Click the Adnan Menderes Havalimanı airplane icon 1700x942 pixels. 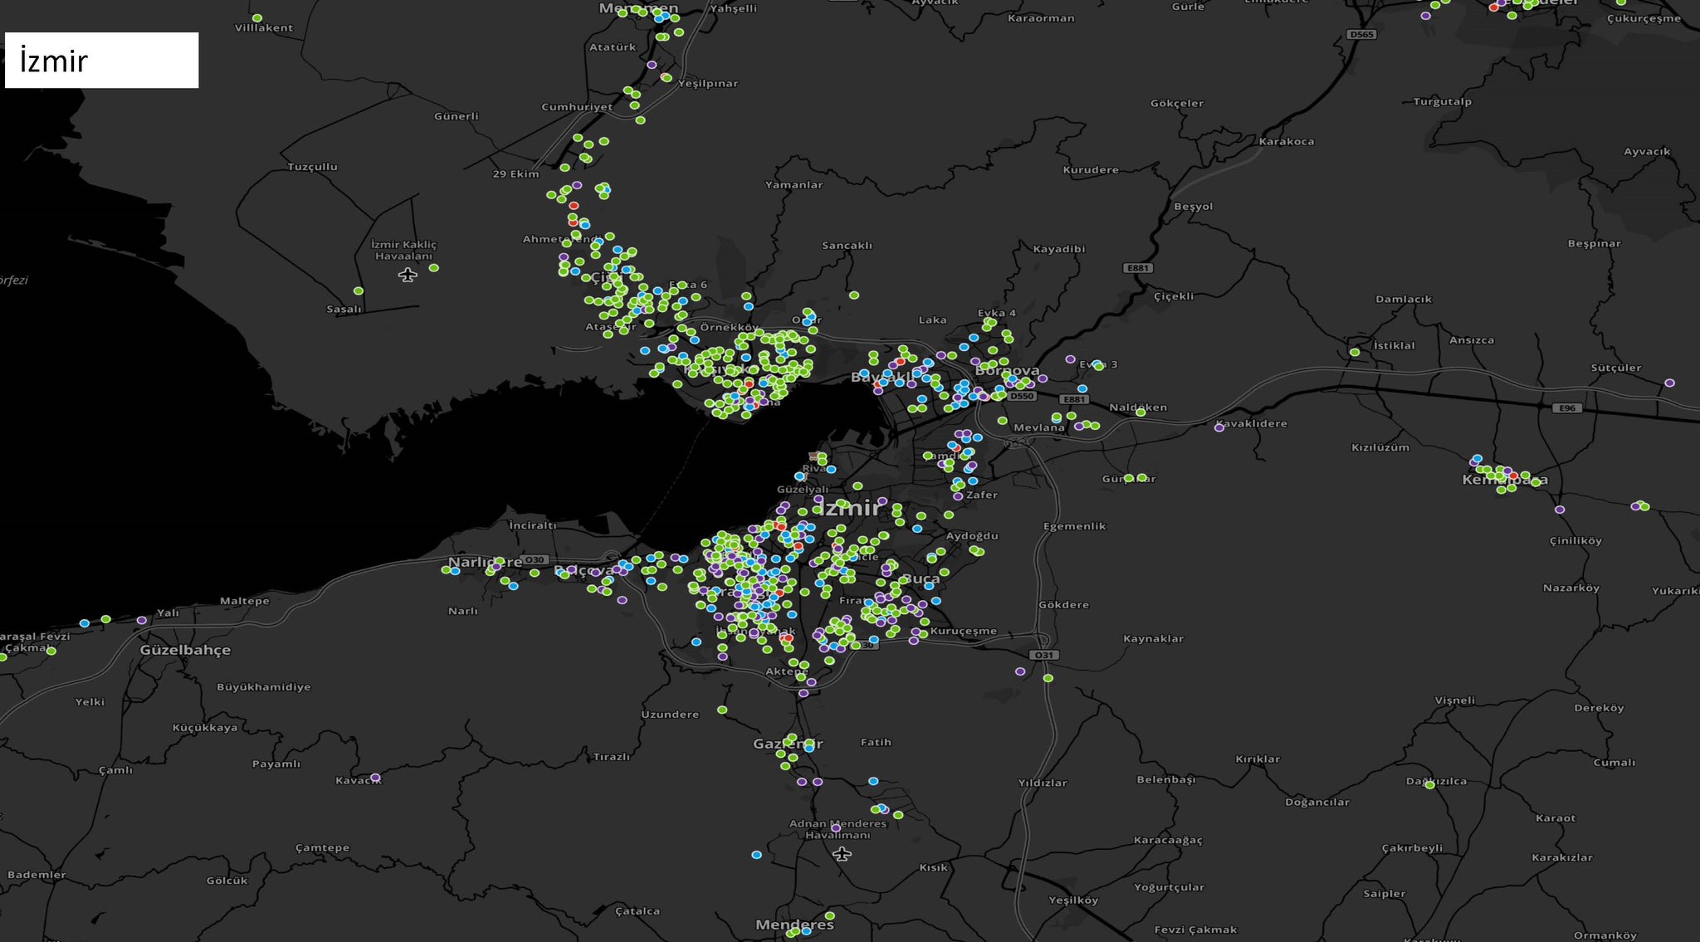coord(842,853)
